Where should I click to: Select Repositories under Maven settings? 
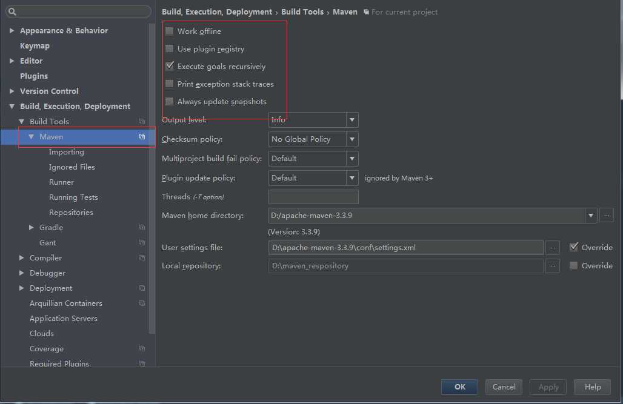[x=71, y=213]
